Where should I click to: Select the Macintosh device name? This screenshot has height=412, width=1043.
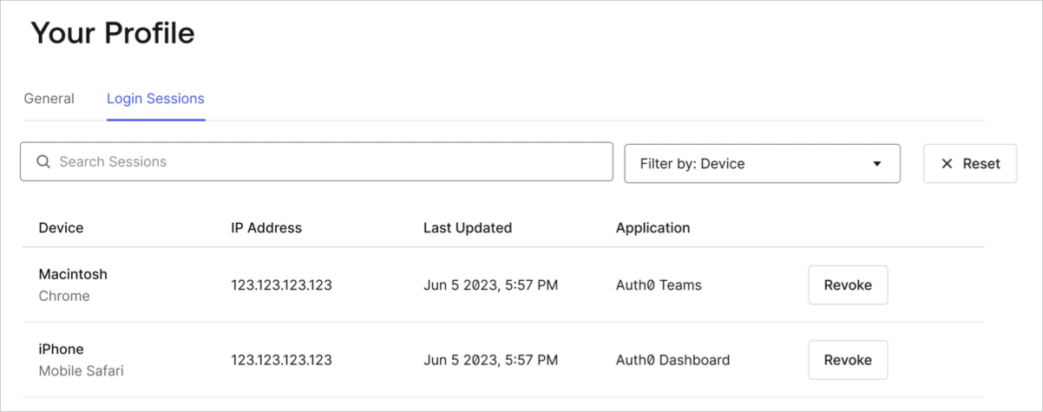point(73,274)
